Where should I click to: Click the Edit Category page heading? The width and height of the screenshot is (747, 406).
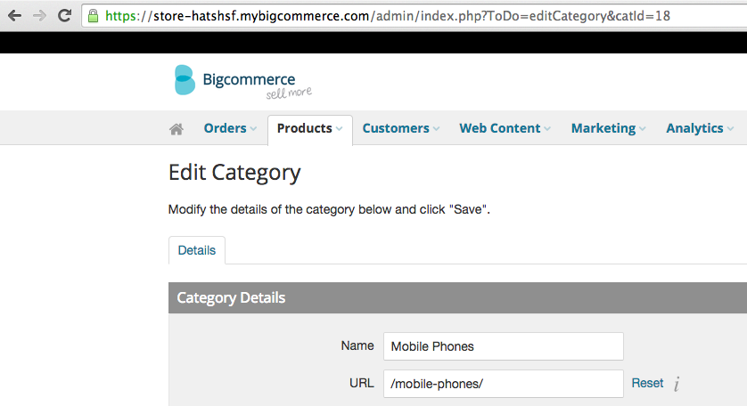[x=234, y=173]
